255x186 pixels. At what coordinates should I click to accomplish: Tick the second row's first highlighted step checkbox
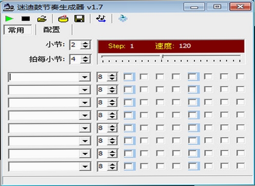pos(128,89)
